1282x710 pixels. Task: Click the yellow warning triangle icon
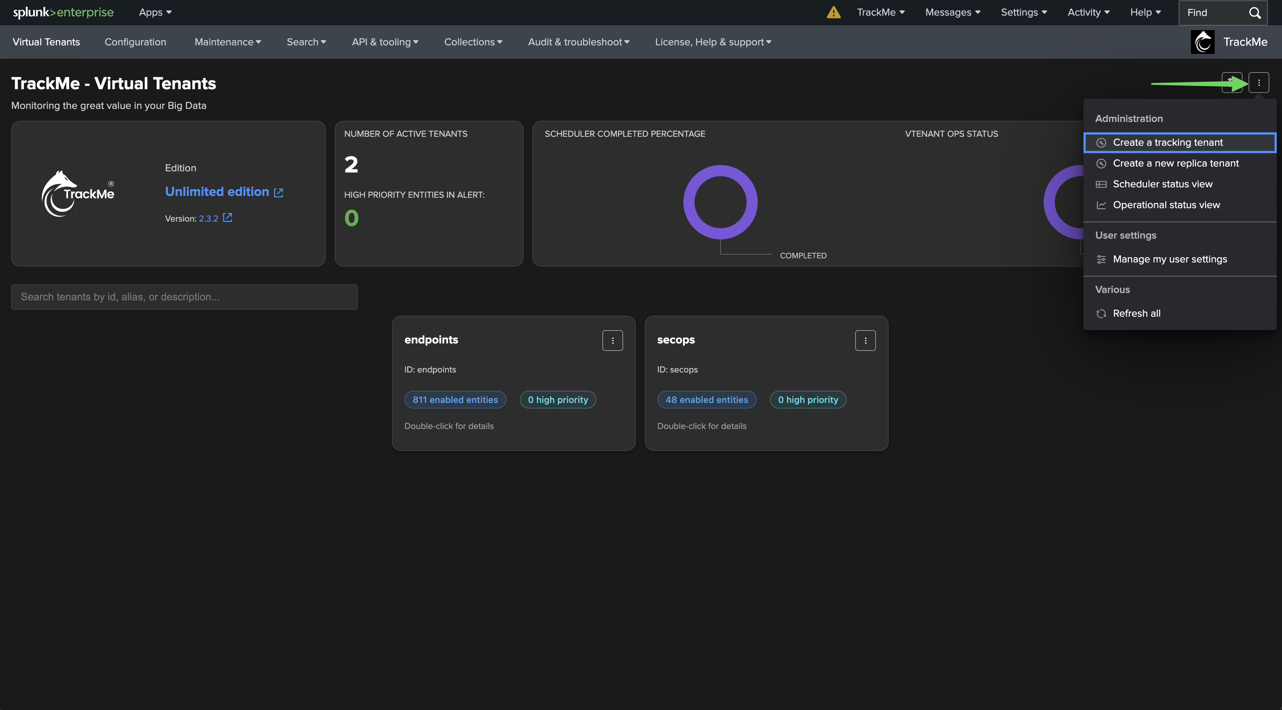[x=833, y=12]
